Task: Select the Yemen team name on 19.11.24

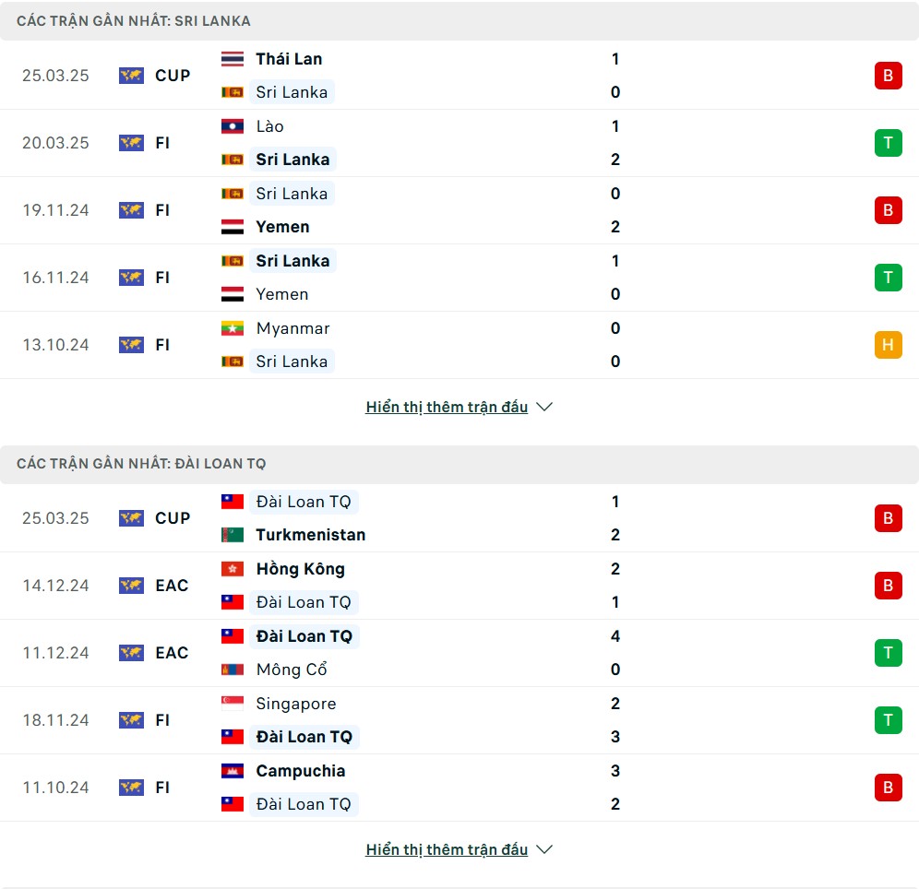Action: pyautogui.click(x=282, y=227)
